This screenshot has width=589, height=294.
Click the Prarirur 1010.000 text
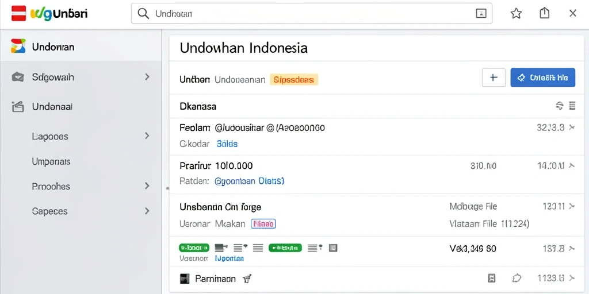pos(216,165)
